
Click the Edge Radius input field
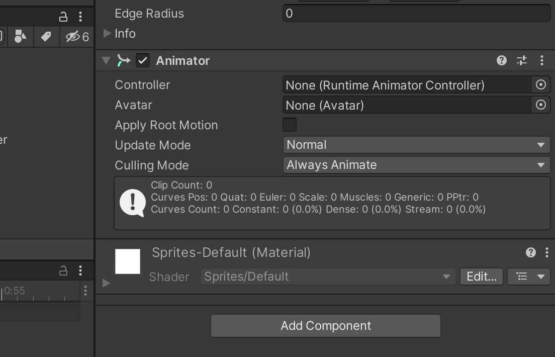tap(417, 14)
